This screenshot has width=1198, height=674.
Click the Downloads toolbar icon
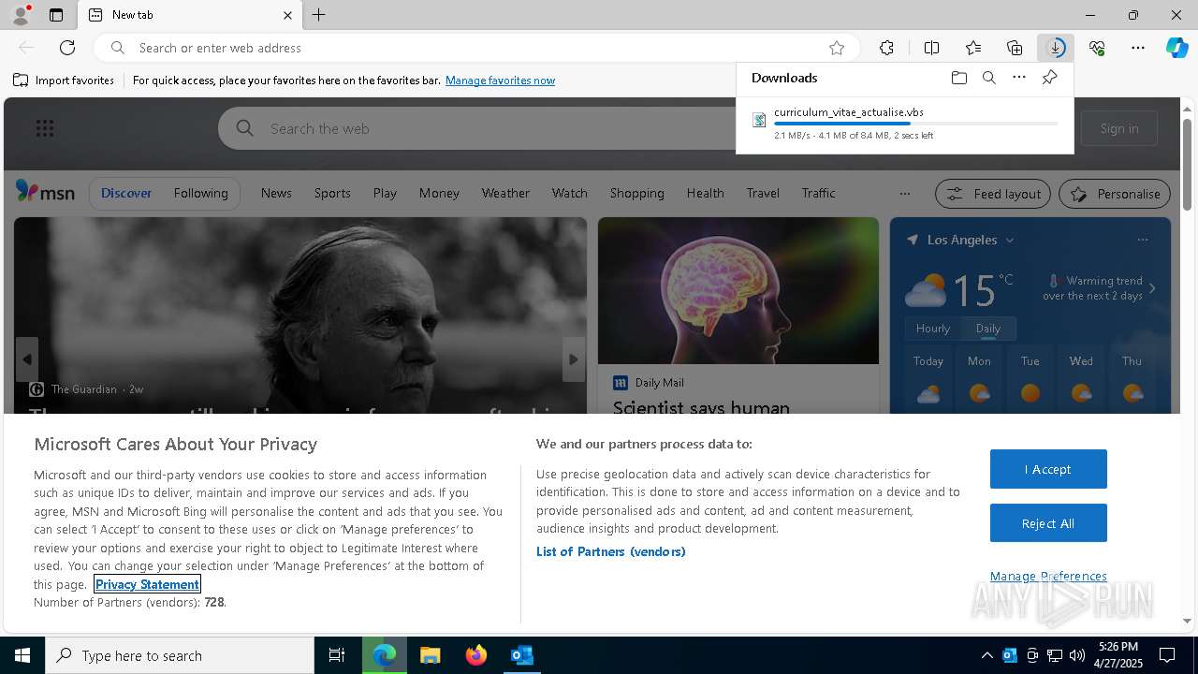[1056, 48]
